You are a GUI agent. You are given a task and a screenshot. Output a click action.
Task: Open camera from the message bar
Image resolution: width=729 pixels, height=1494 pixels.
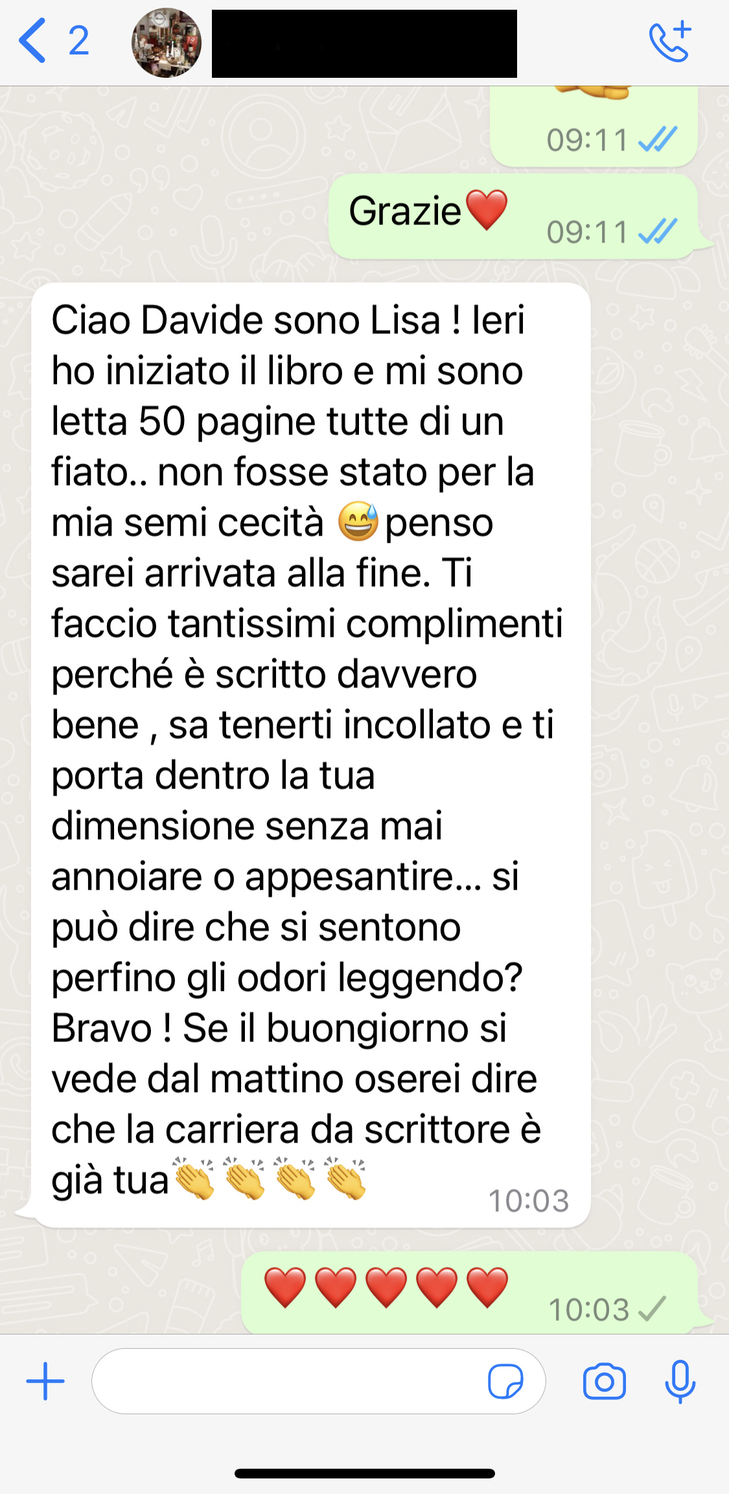coord(605,1382)
